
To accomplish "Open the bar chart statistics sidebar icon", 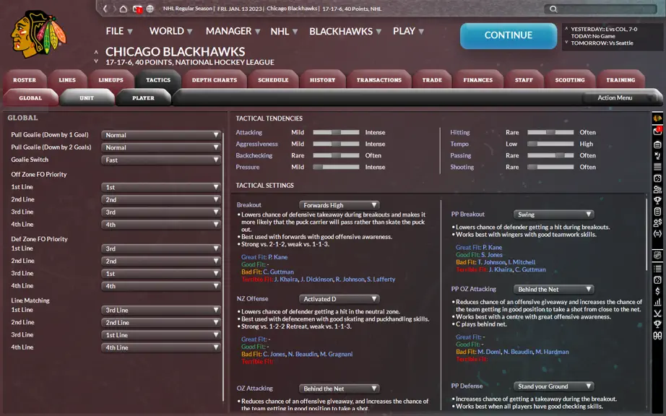I will click(657, 302).
